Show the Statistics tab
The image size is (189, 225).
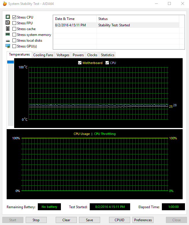pos(107,55)
